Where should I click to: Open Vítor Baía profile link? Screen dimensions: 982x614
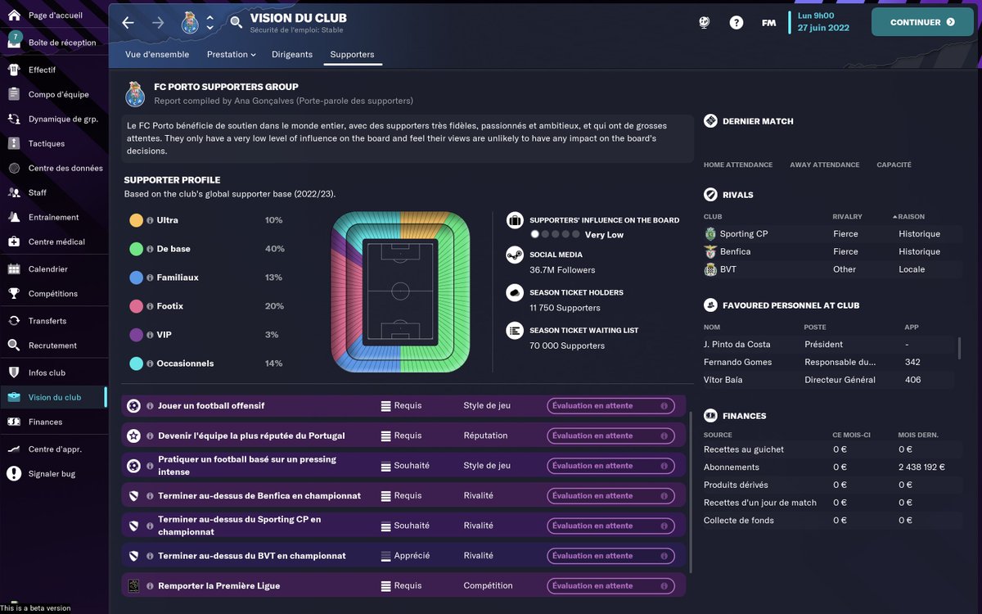724,380
